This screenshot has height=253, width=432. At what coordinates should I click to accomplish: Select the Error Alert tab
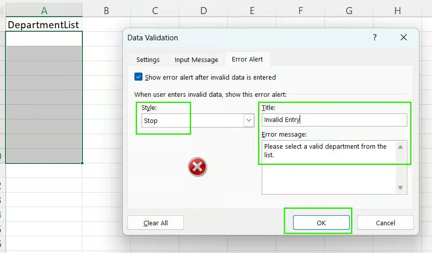tap(247, 59)
